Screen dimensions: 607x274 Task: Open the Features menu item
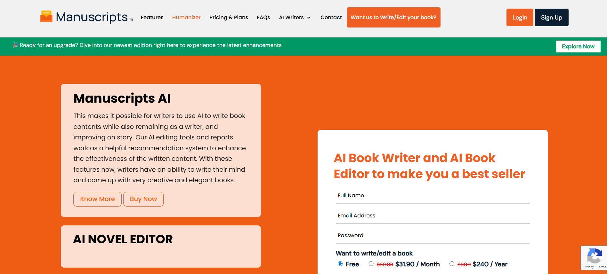[152, 18]
